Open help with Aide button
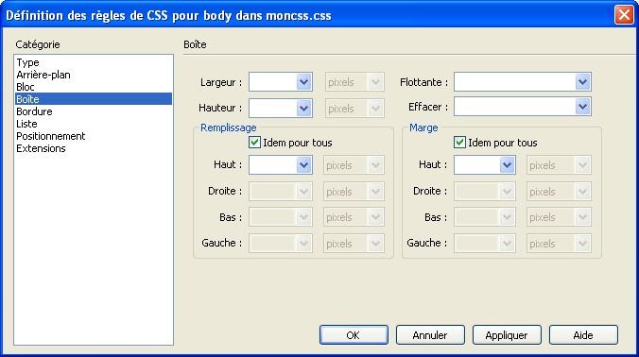The image size is (639, 357). click(x=583, y=335)
